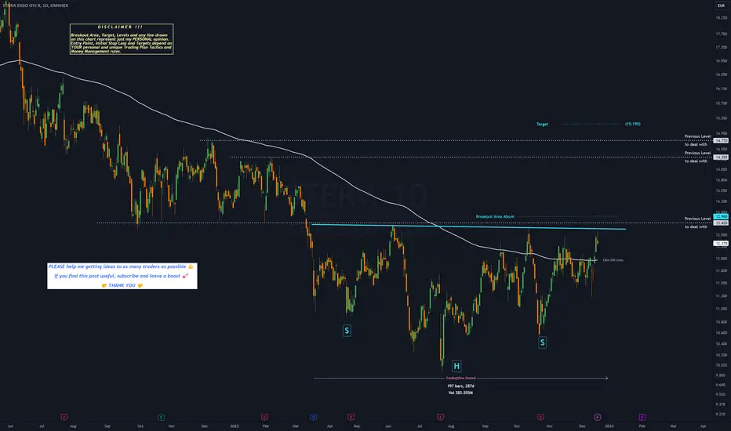
Task: Click the (15.195) target value
Action: (633, 125)
